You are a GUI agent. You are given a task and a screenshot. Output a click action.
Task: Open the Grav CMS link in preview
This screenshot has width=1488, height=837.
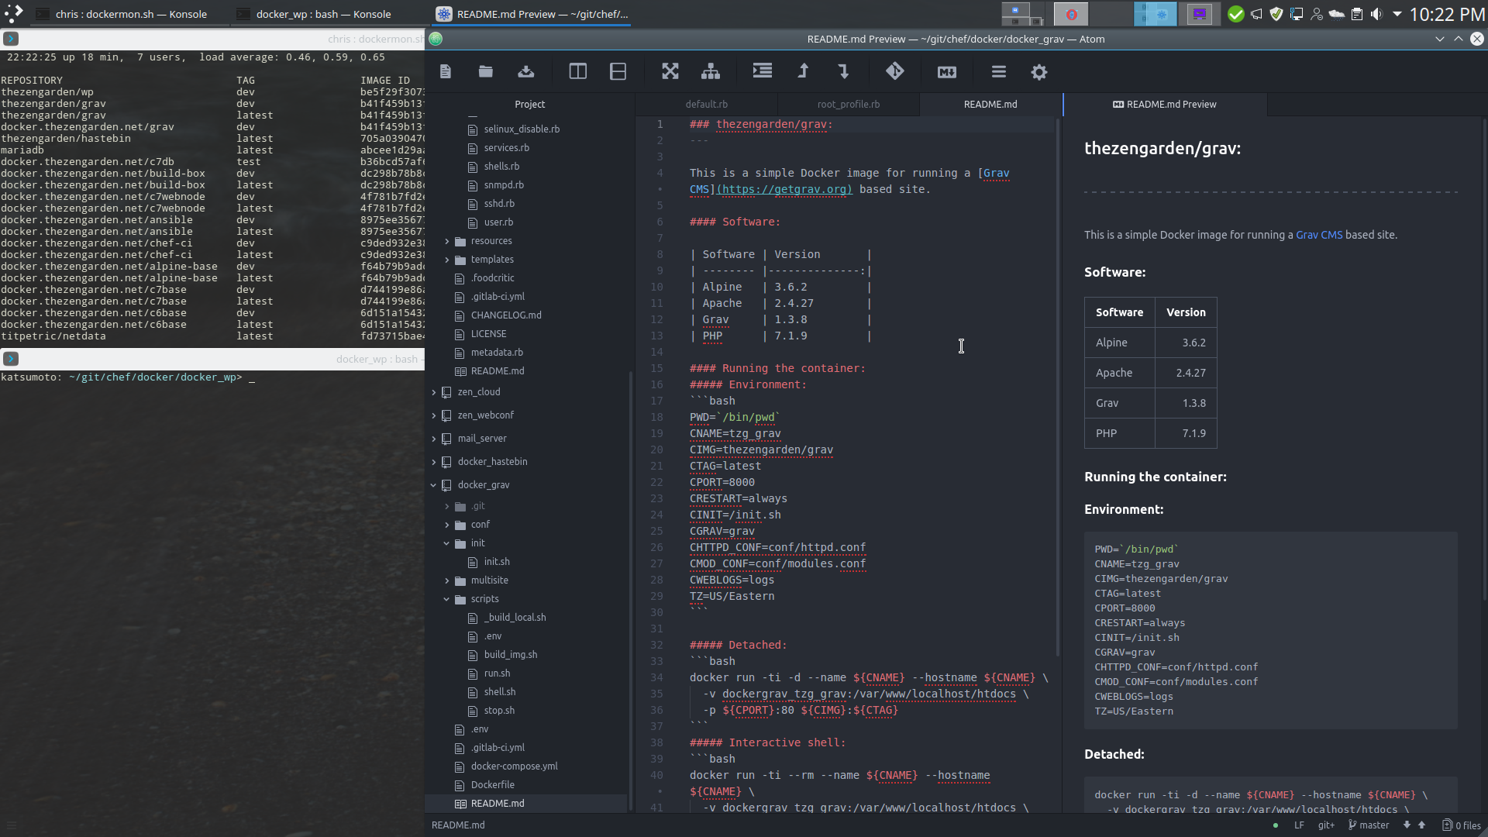[x=1319, y=235]
